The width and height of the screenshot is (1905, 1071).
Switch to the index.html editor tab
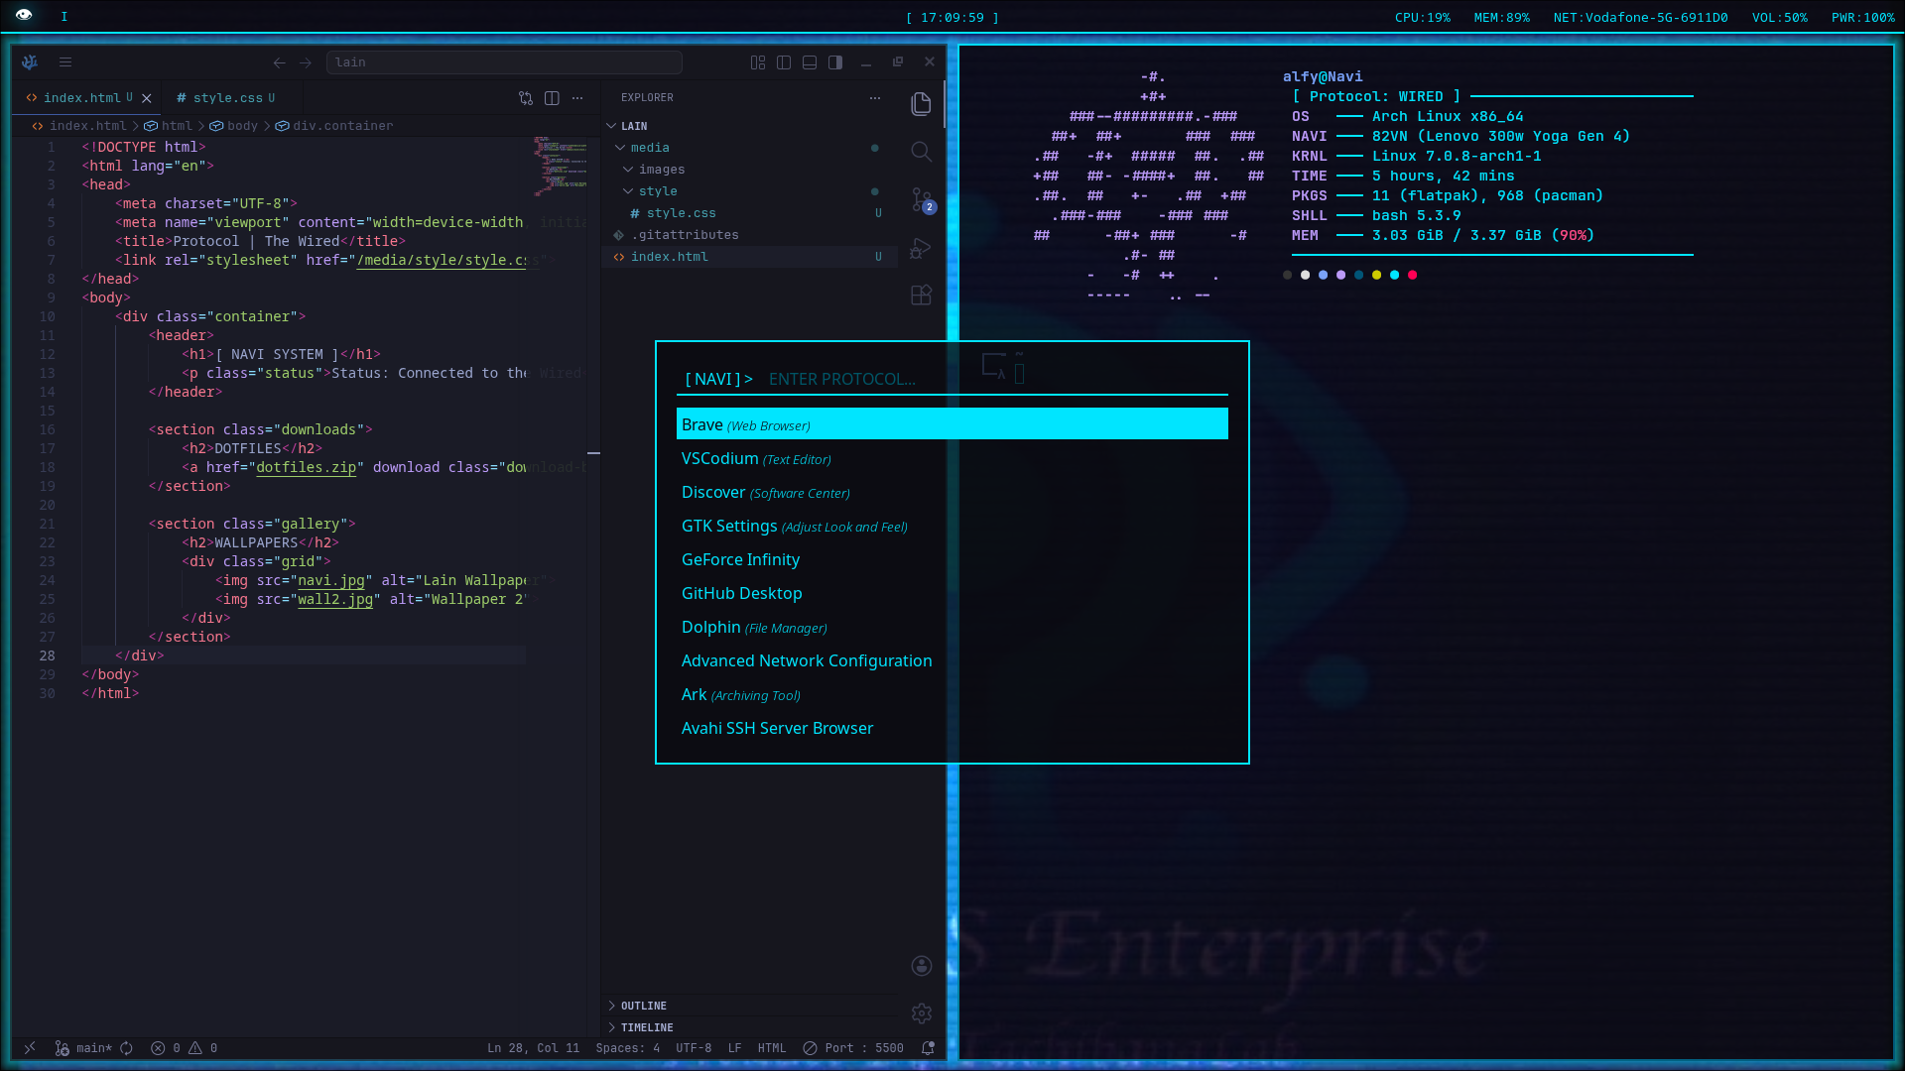click(x=81, y=98)
